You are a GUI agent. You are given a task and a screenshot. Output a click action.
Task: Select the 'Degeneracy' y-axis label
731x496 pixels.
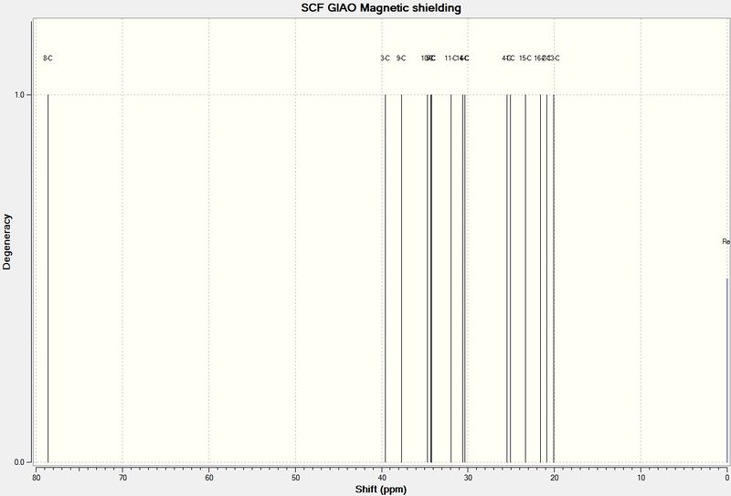click(6, 241)
